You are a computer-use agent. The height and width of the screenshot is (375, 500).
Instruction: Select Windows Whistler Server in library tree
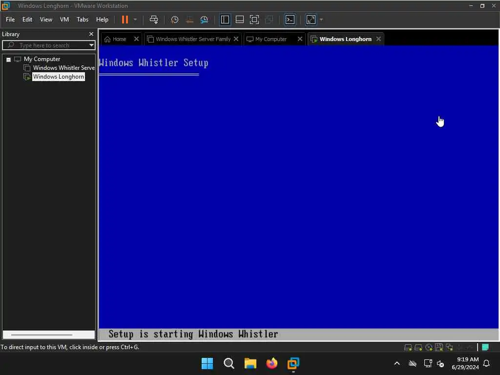pos(63,67)
